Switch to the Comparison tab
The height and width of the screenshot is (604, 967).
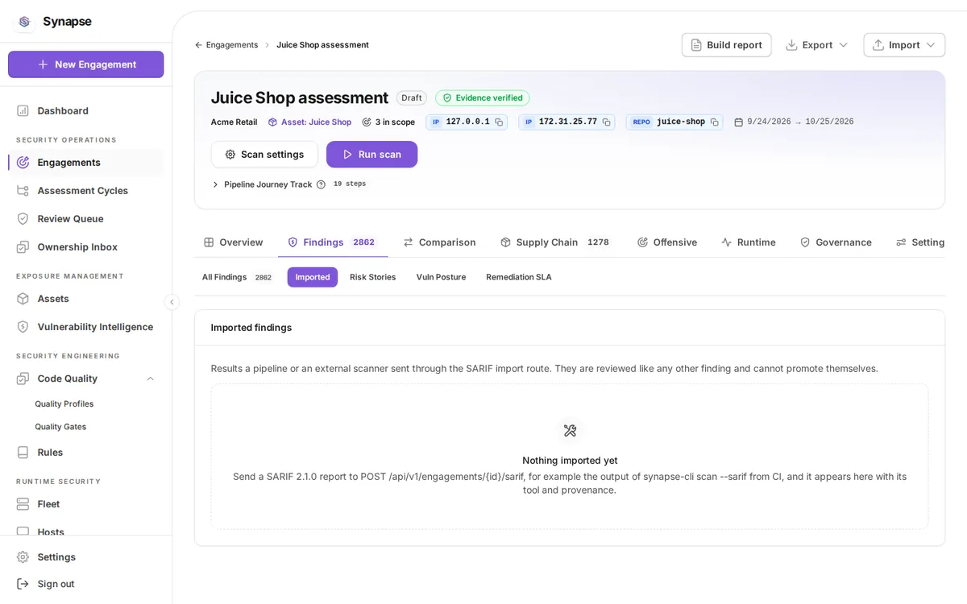tap(440, 242)
